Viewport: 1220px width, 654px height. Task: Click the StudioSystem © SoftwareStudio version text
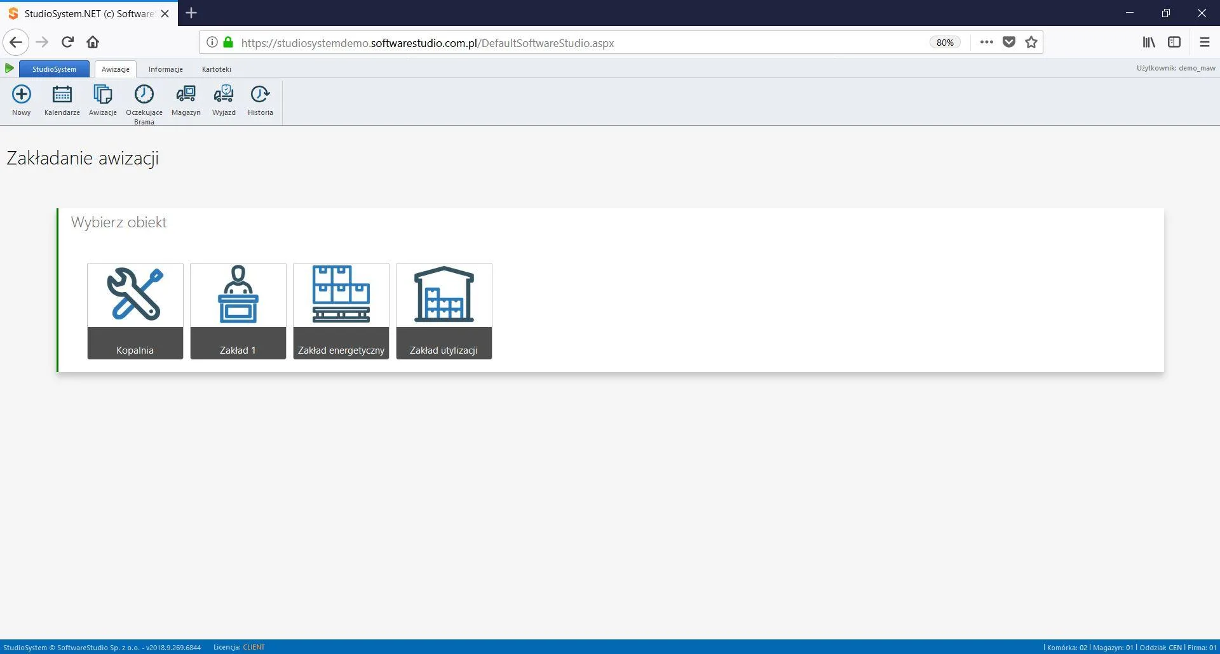[x=102, y=648]
